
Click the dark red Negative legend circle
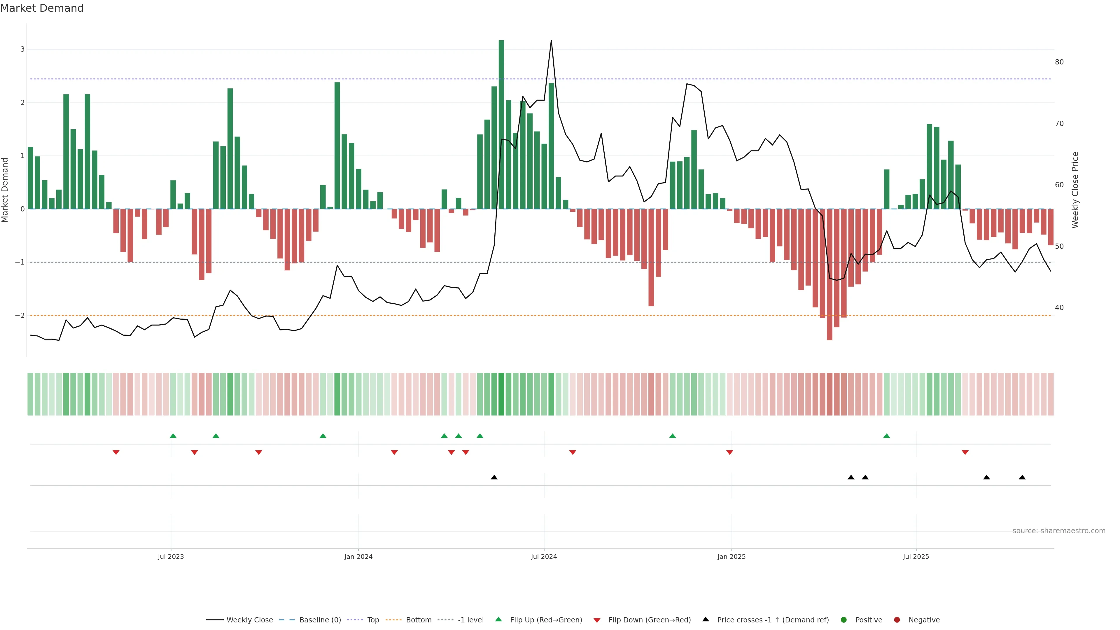tap(897, 620)
